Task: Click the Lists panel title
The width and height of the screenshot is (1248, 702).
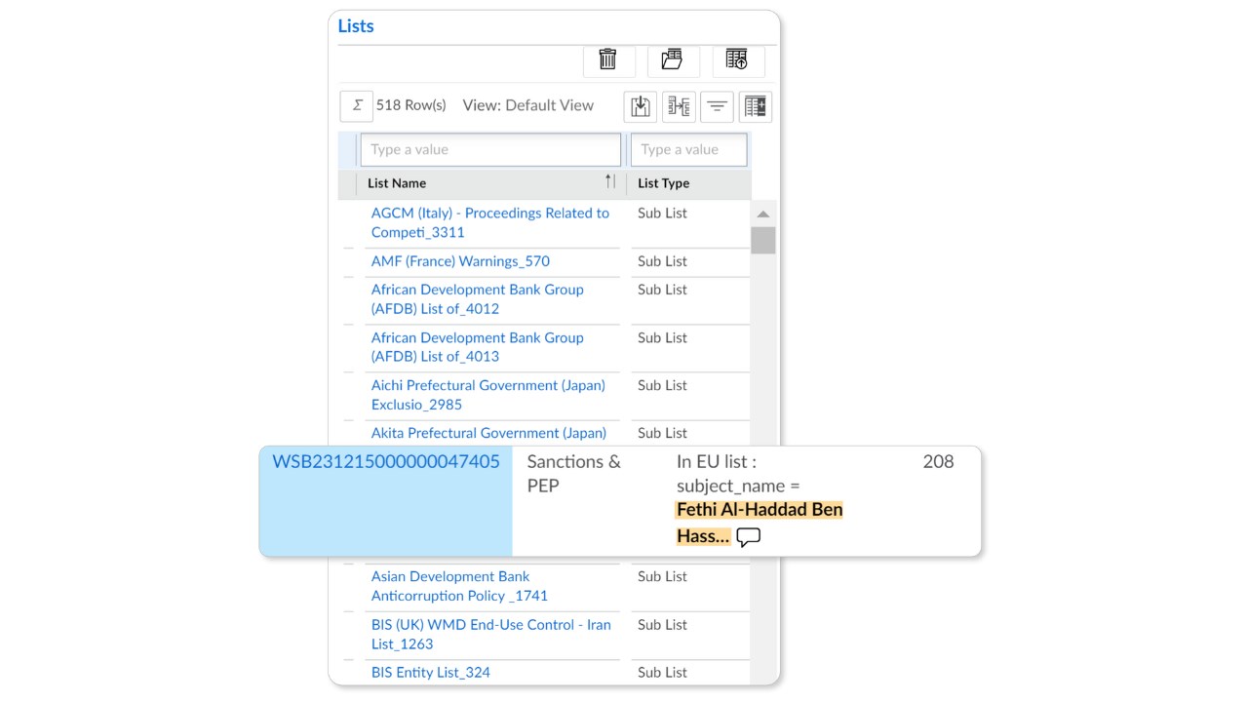Action: point(356,26)
